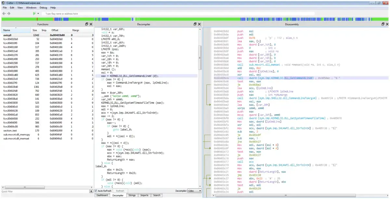The image size is (390, 199).
Task: Select function fcn.004023c0
Action: coord(47,79)
